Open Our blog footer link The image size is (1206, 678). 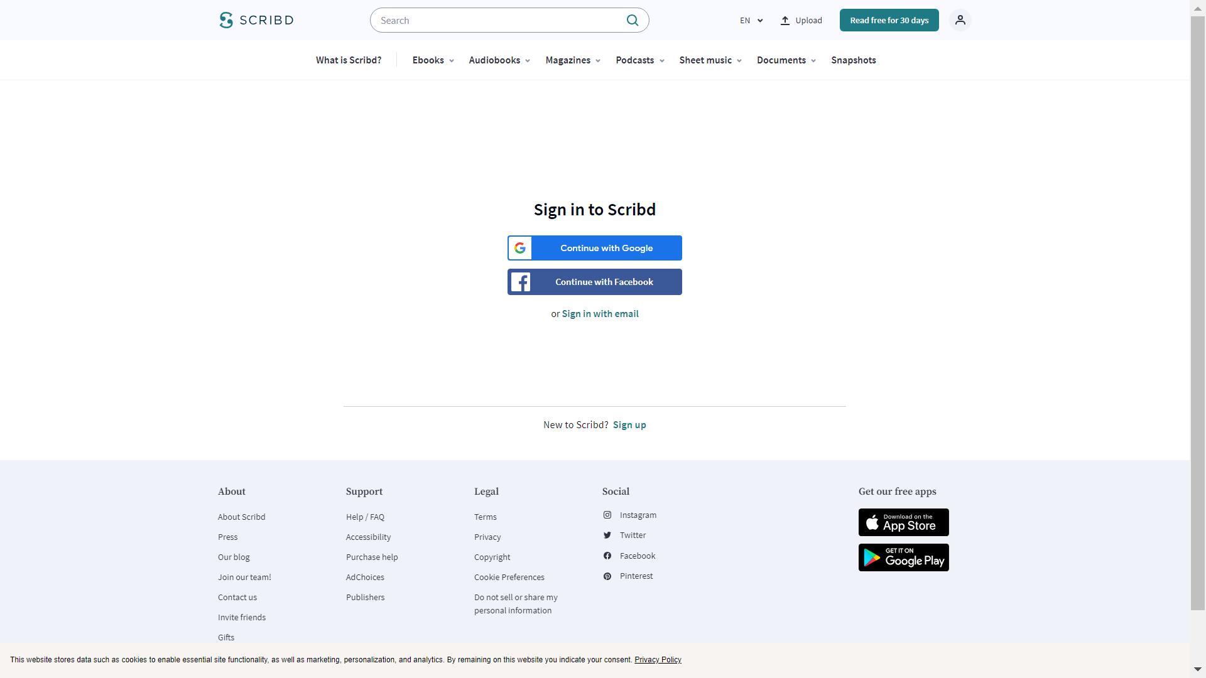pyautogui.click(x=234, y=557)
